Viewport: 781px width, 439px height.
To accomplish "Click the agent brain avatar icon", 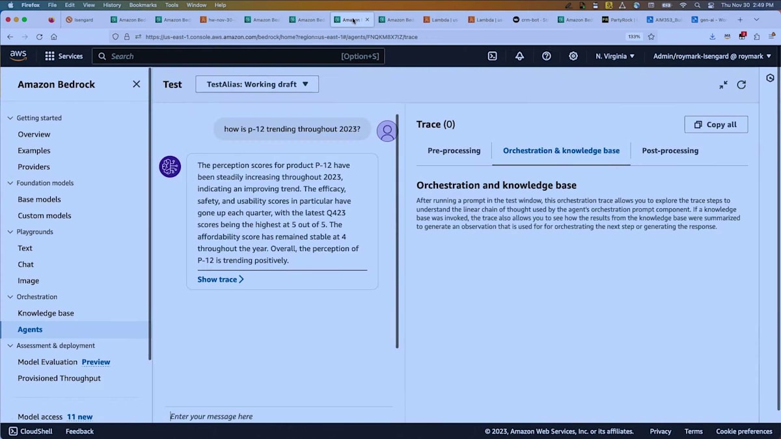I will [x=170, y=166].
